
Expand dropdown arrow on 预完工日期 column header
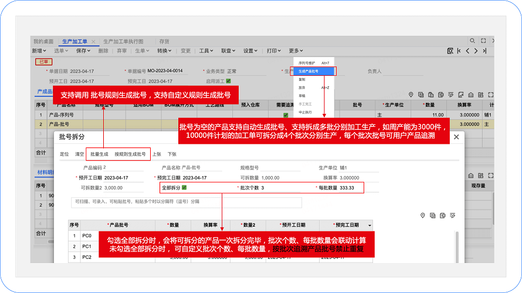pos(370,225)
